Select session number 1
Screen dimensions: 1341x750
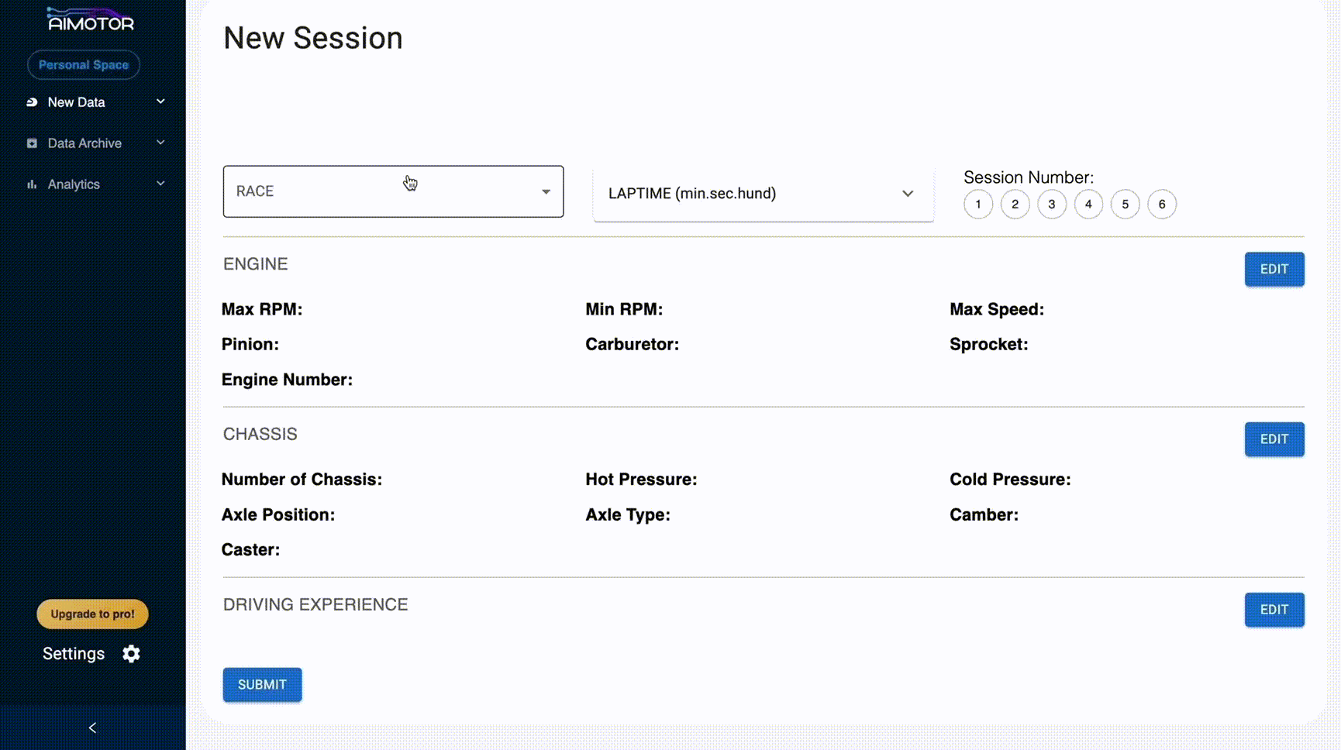click(977, 205)
